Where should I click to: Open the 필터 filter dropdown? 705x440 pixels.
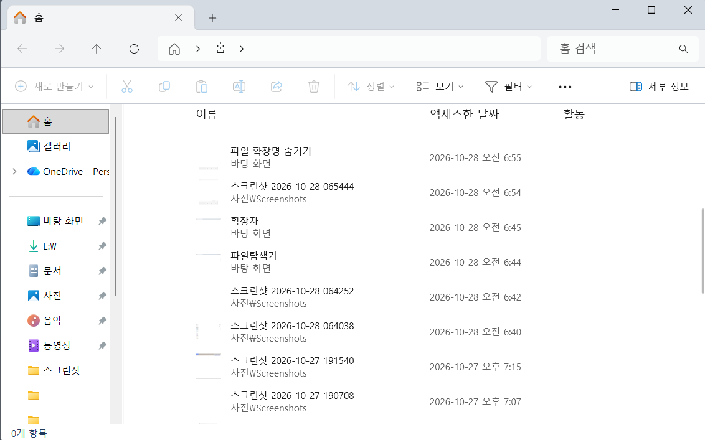coord(509,87)
